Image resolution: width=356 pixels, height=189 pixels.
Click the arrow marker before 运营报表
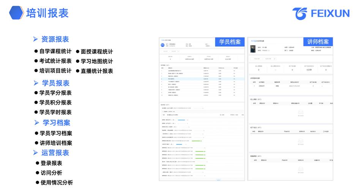[35, 153]
